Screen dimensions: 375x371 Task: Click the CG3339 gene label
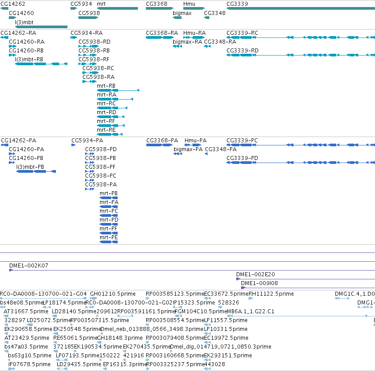[x=237, y=4]
